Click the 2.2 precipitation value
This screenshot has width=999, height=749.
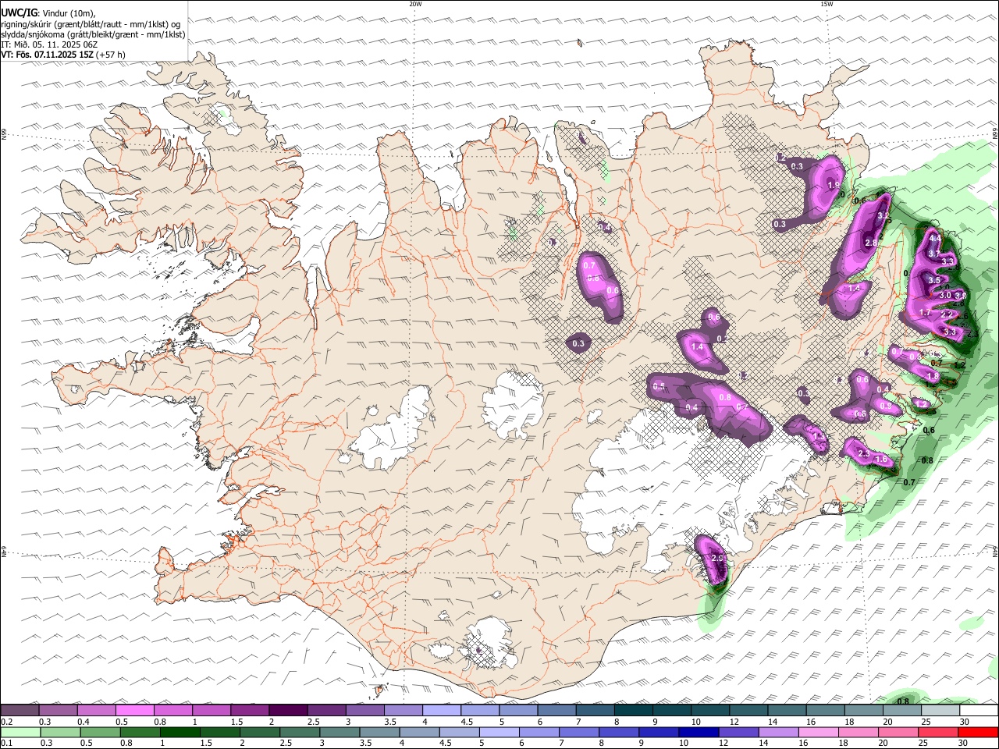point(947,314)
